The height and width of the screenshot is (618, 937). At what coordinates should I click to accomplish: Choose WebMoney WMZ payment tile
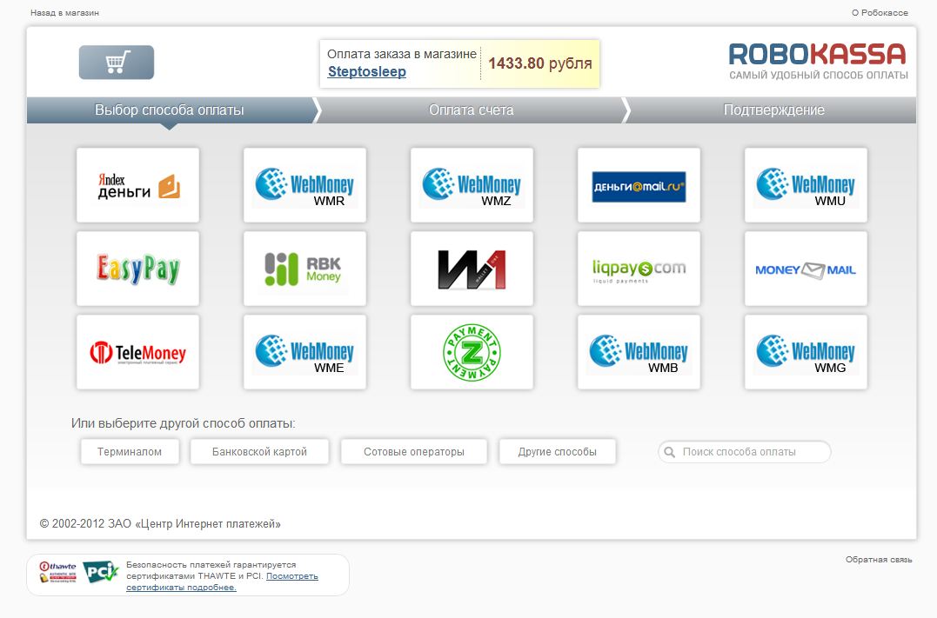click(x=472, y=185)
